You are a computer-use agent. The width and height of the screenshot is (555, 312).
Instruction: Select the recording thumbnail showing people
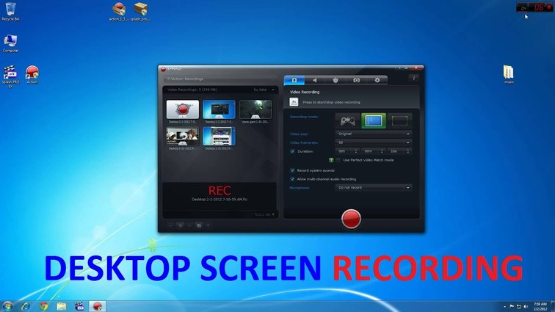[x=183, y=137]
